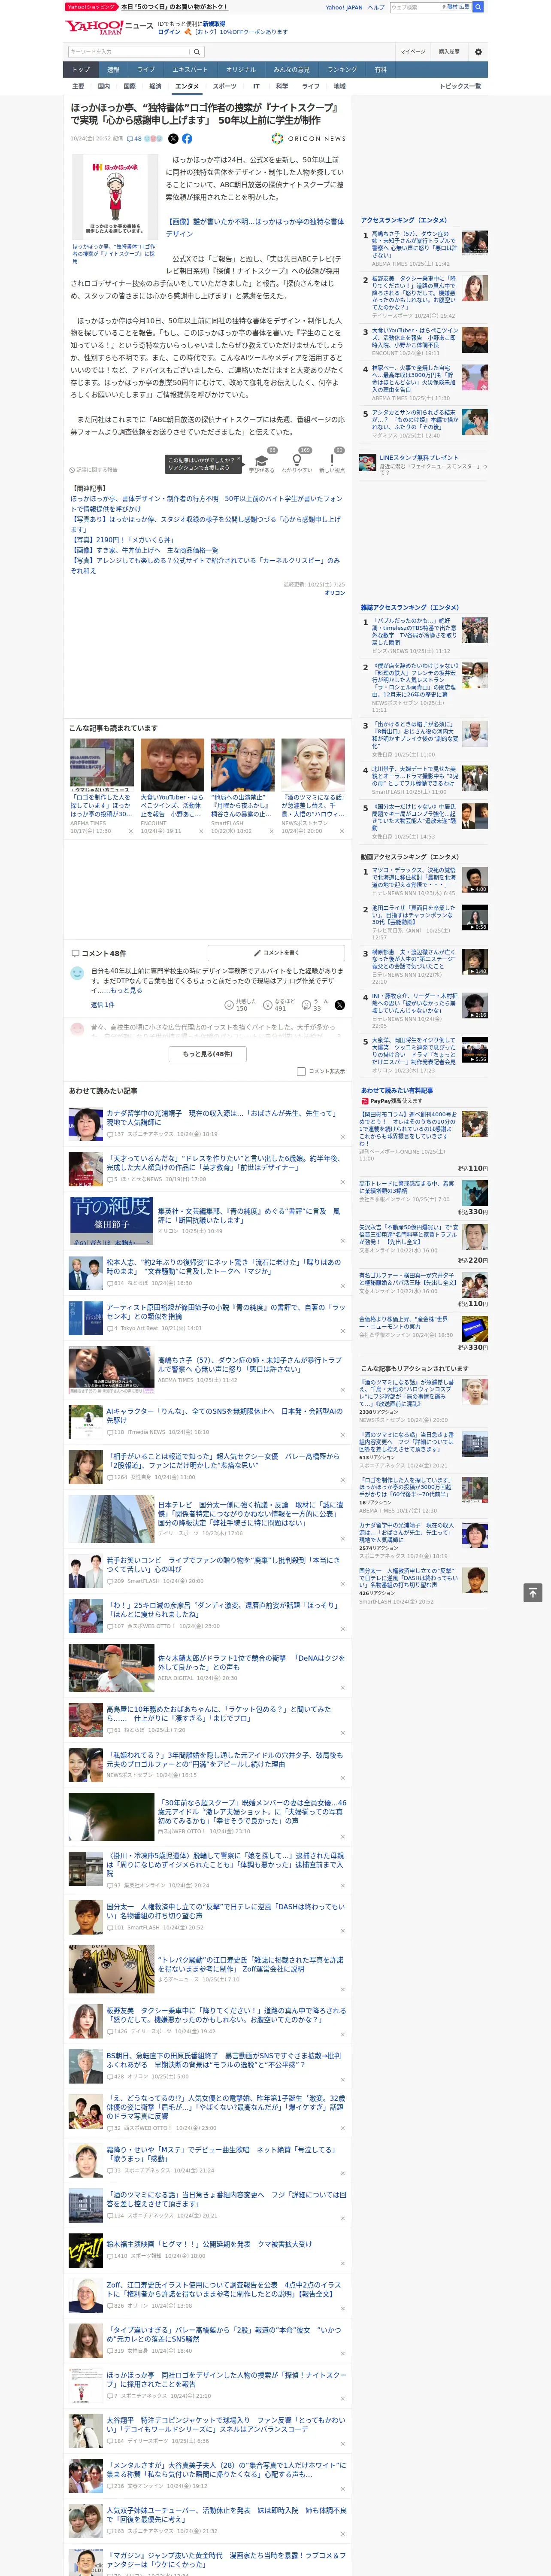Click the scroll-to-top arrow button
551x2576 pixels.
tap(533, 1592)
